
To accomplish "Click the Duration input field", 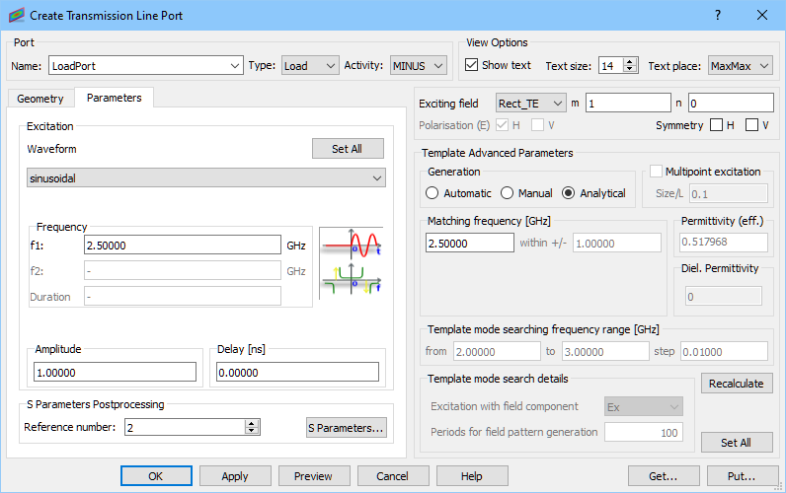I will click(x=183, y=297).
